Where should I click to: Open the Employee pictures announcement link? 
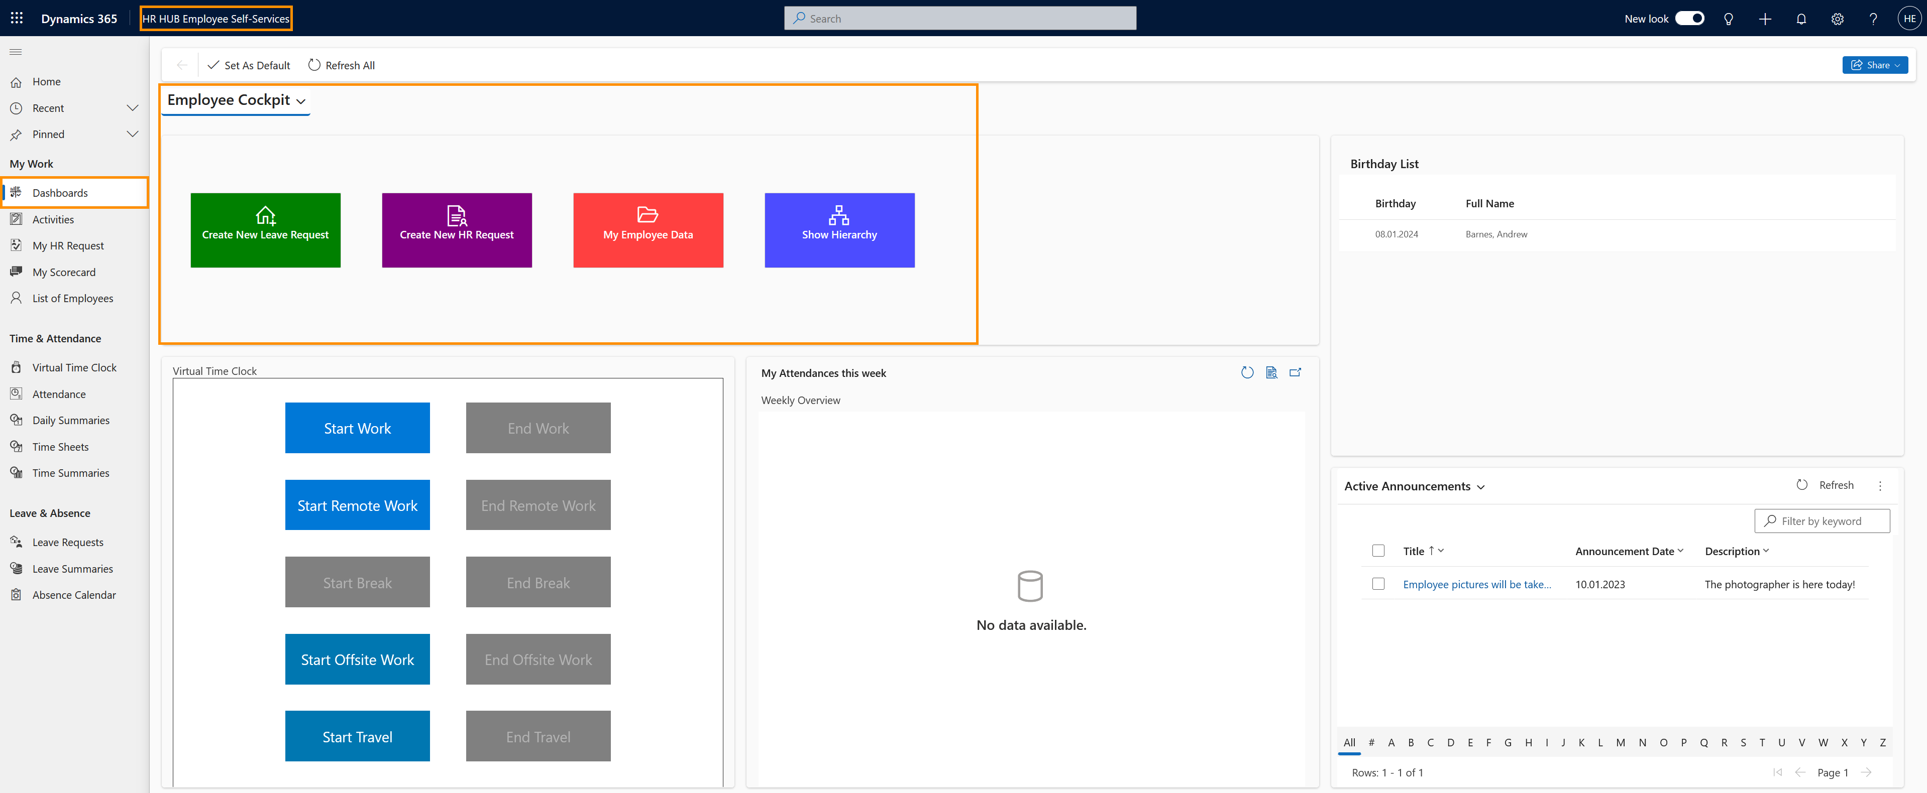click(1477, 585)
